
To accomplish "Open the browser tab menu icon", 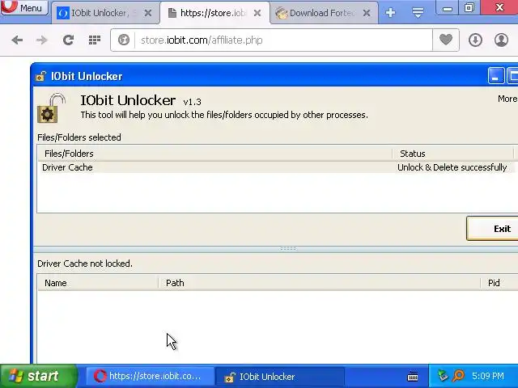I will pos(418,13).
